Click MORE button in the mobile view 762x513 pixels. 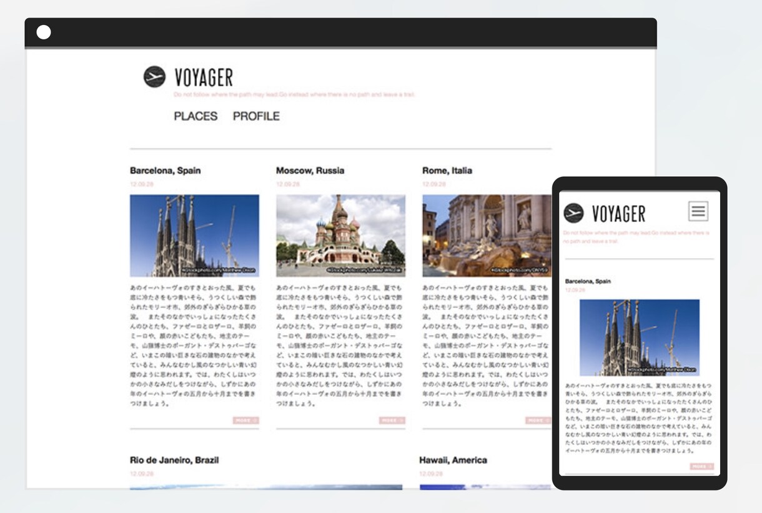702,466
